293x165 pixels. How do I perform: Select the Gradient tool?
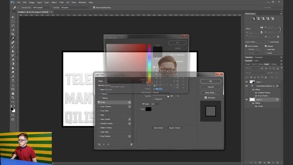click(x=13, y=64)
